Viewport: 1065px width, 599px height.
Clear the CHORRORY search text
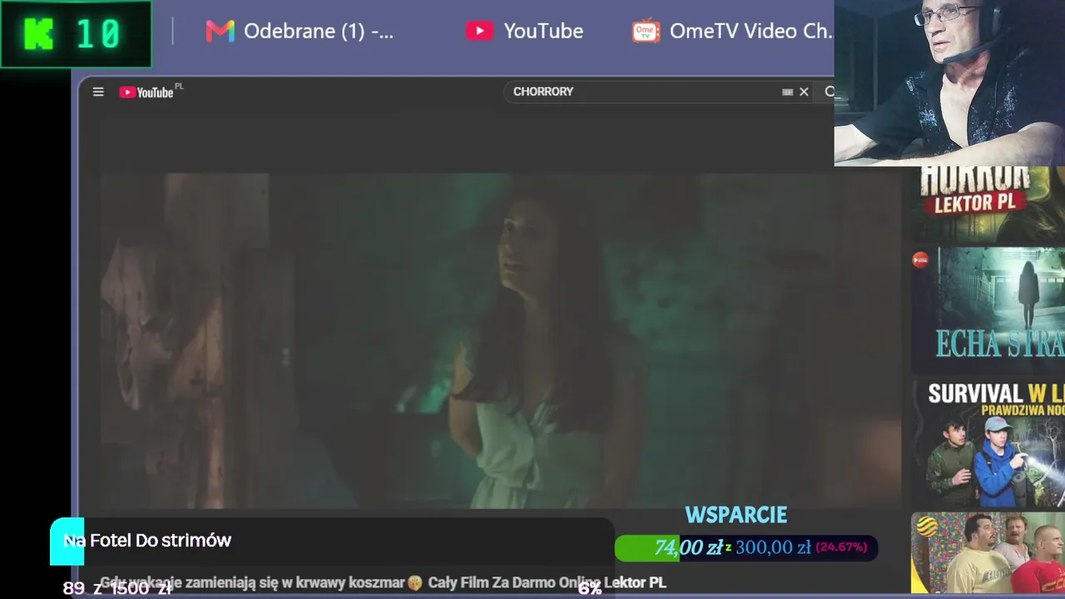pyautogui.click(x=804, y=92)
